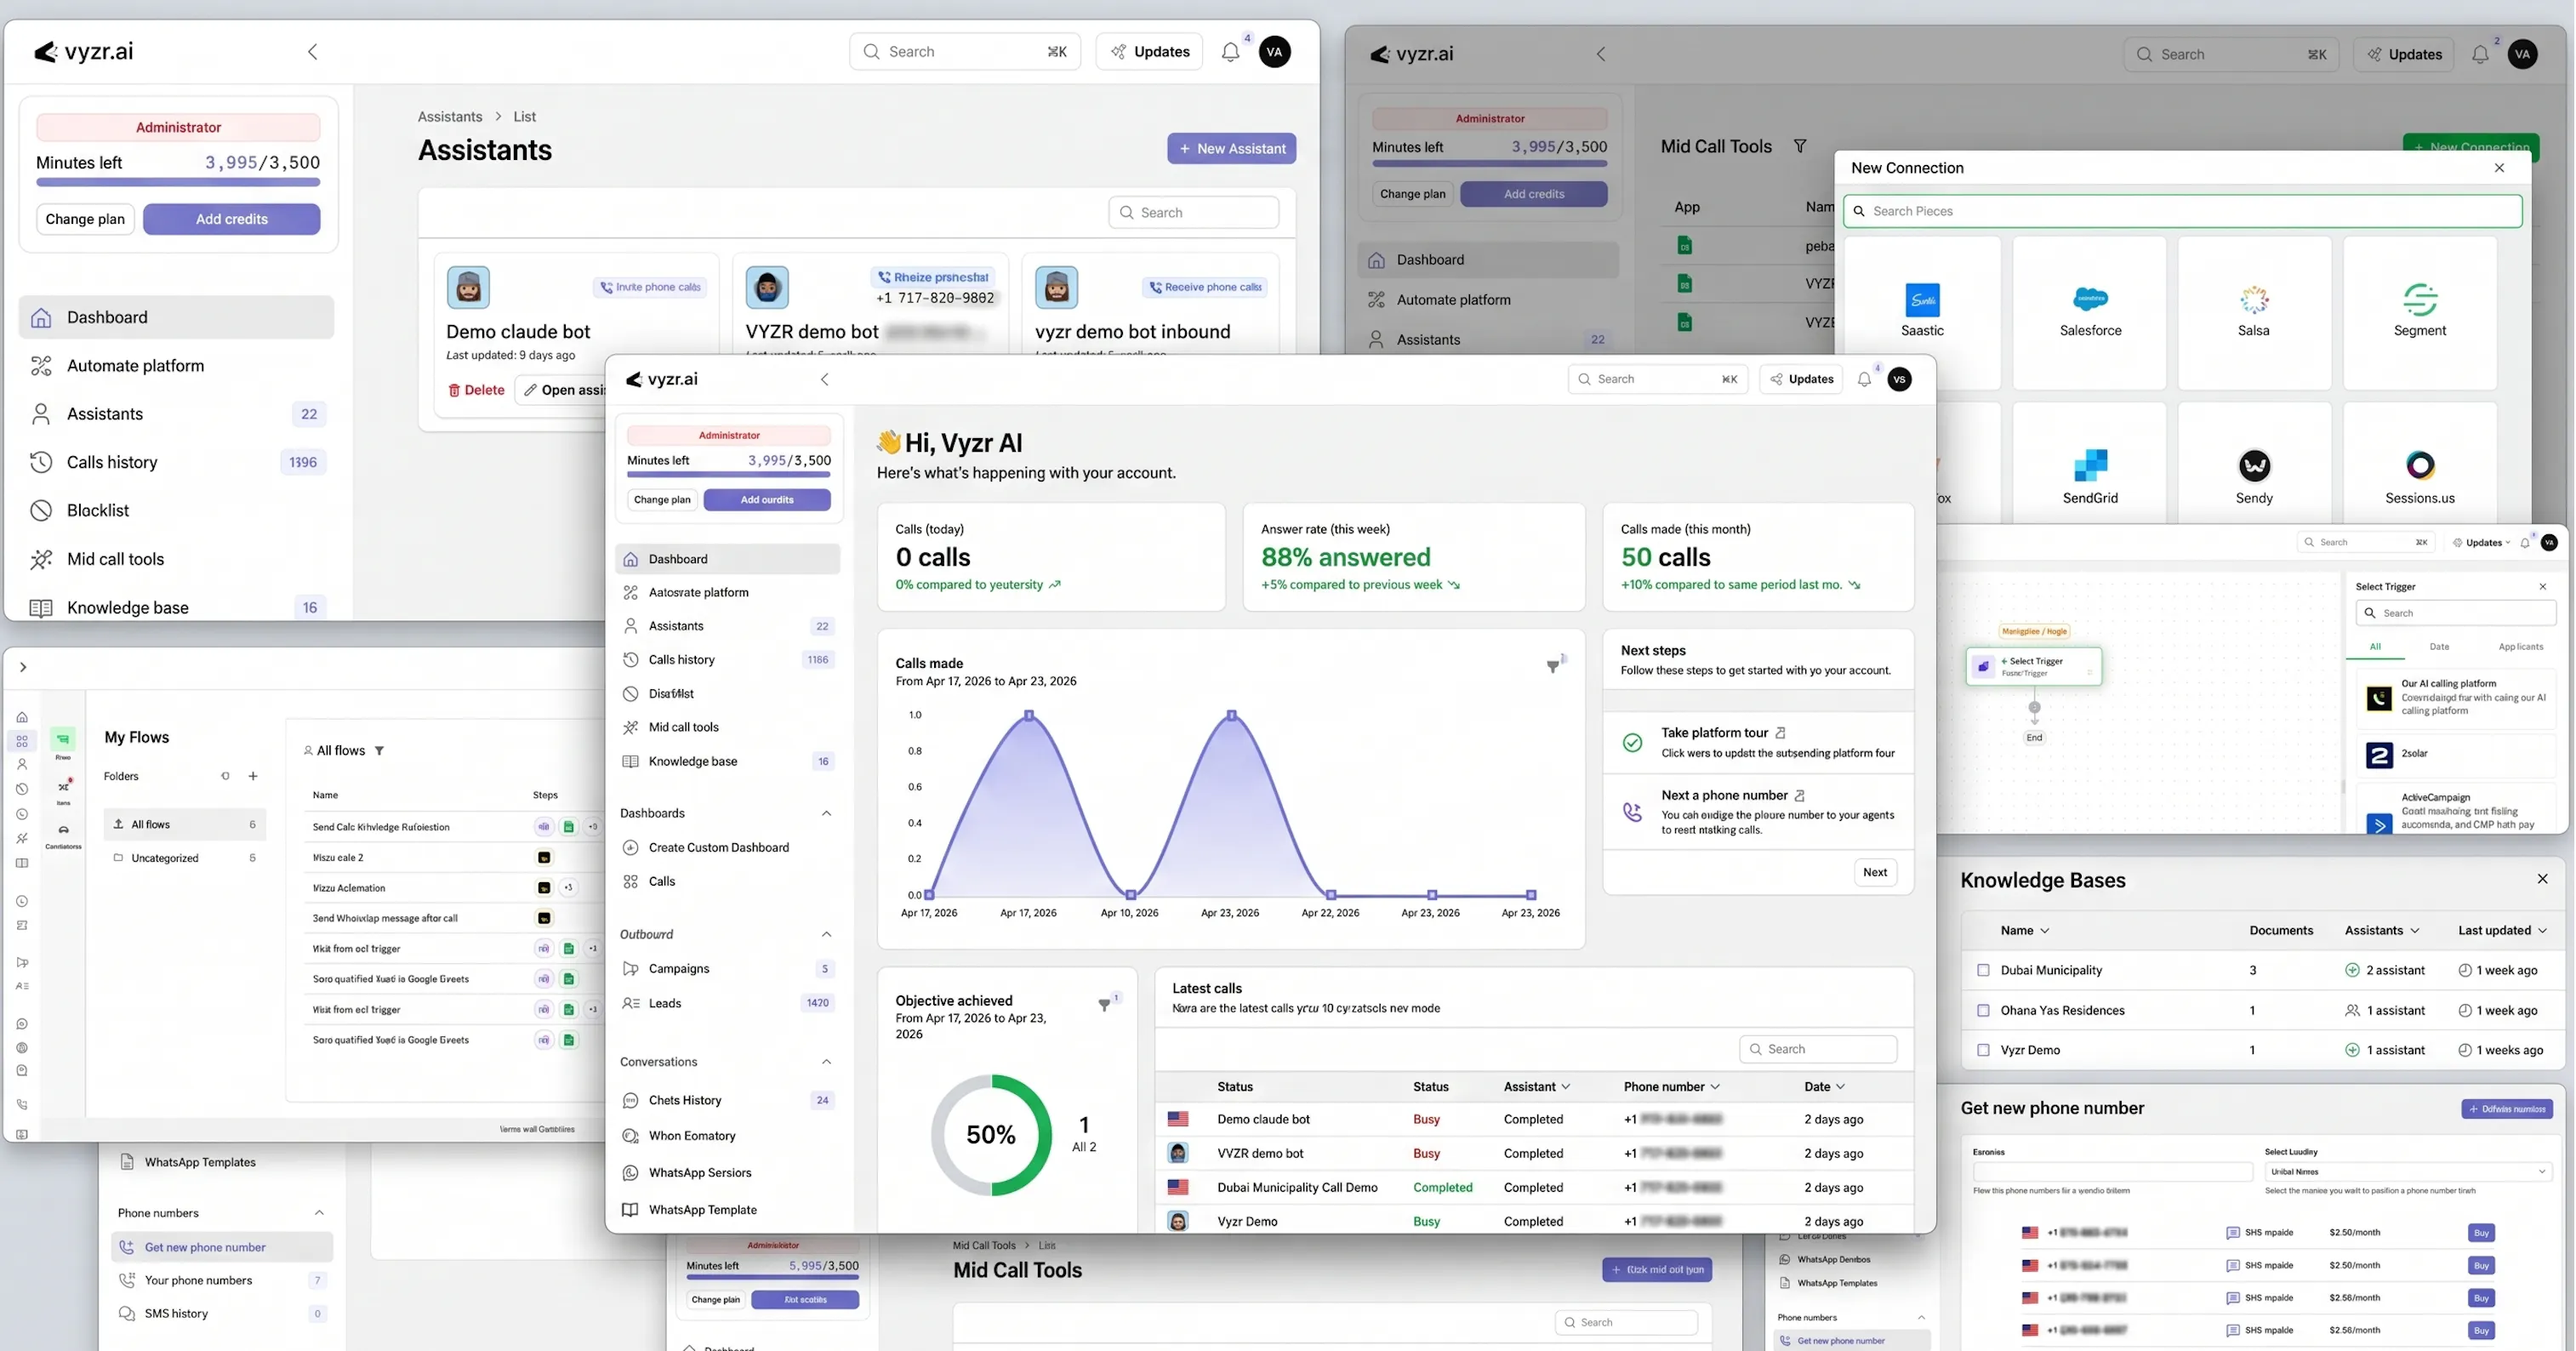Open Take platform tour external link icon

[x=1781, y=733]
